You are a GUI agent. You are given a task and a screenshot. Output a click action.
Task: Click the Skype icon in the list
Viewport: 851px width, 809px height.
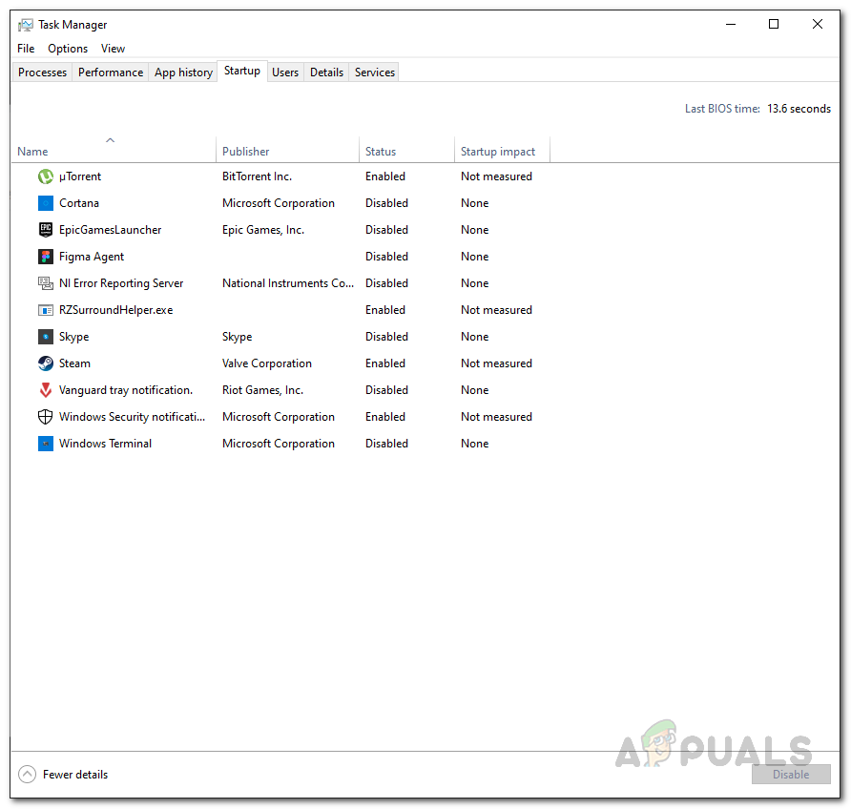tap(46, 337)
